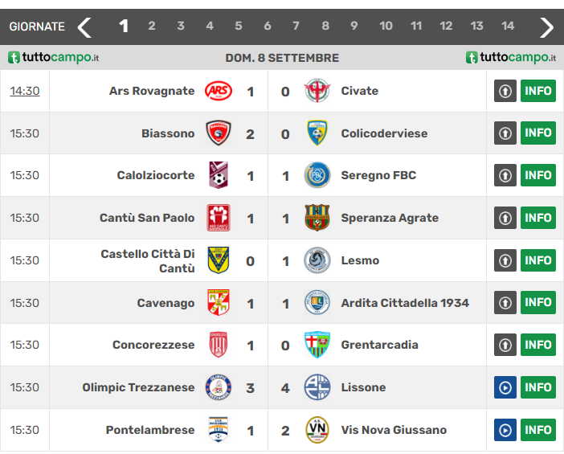Open Concorezzese team page link
Viewport: 564px width, 454px height.
[153, 345]
